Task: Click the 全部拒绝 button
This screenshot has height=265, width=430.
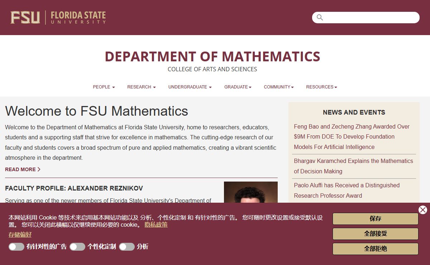Action: [x=376, y=249]
